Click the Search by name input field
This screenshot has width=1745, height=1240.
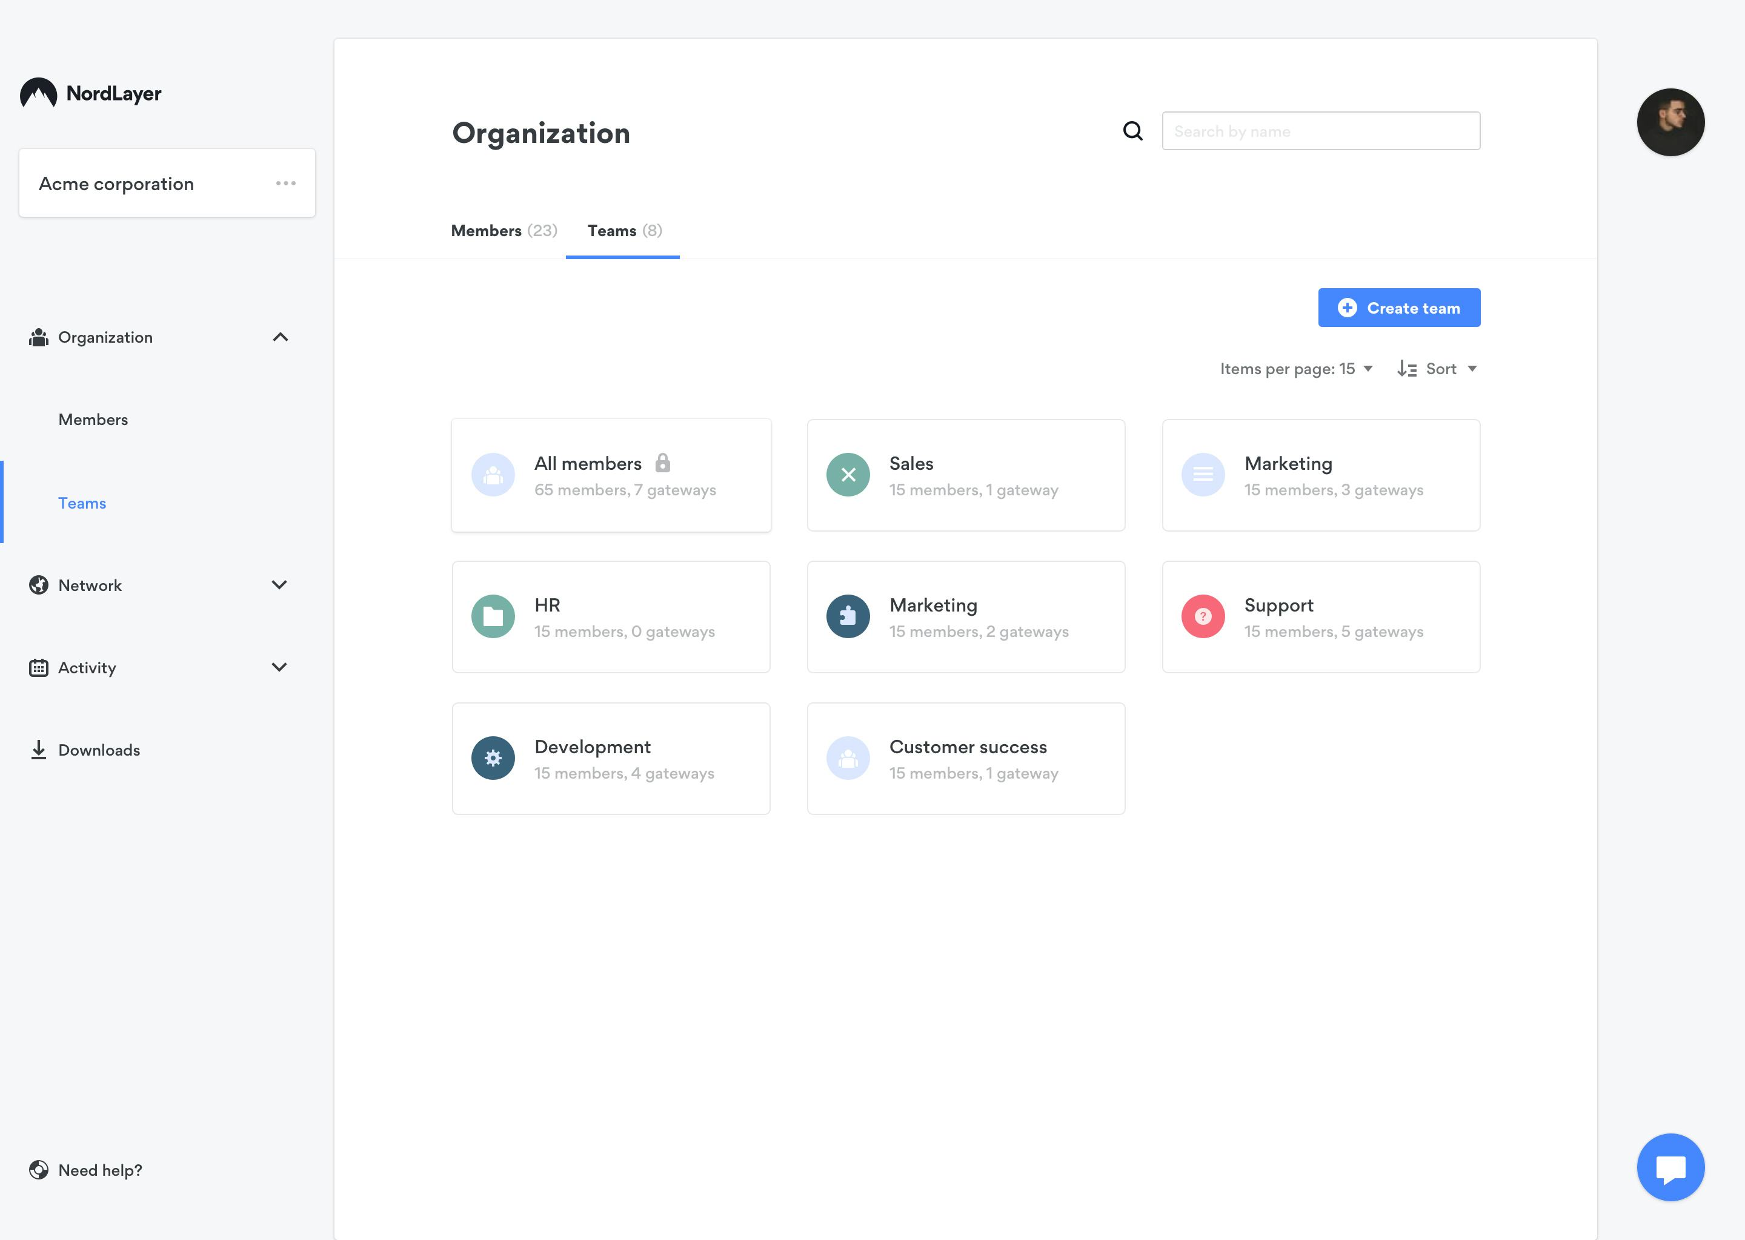1321,130
